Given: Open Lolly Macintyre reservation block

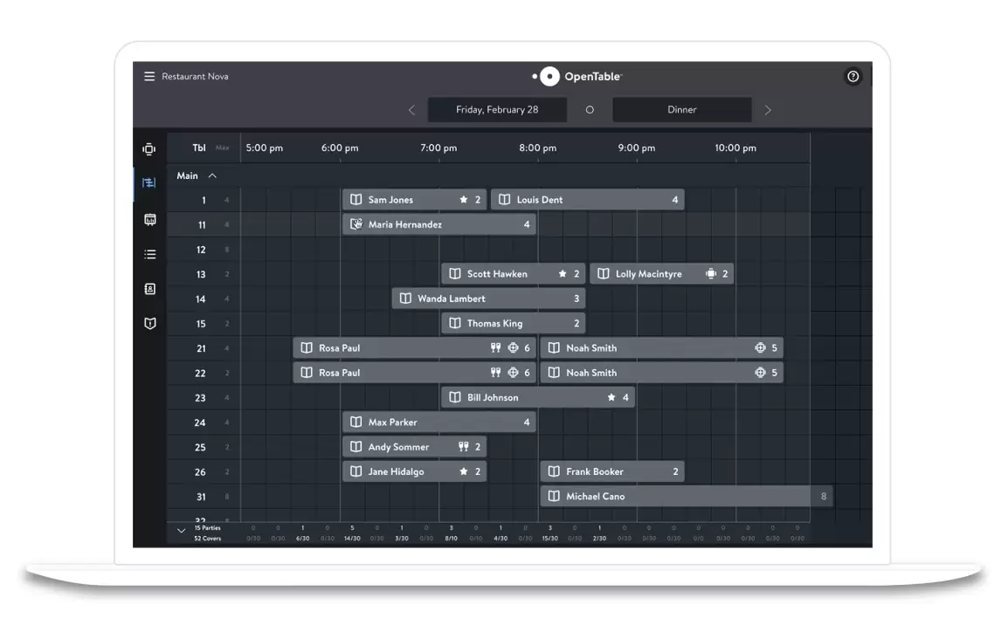Looking at the screenshot, I should tap(661, 274).
